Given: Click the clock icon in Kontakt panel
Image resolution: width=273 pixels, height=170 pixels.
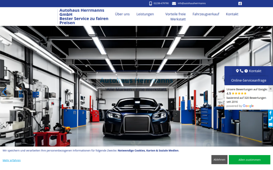Looking at the screenshot, I should tap(246, 71).
